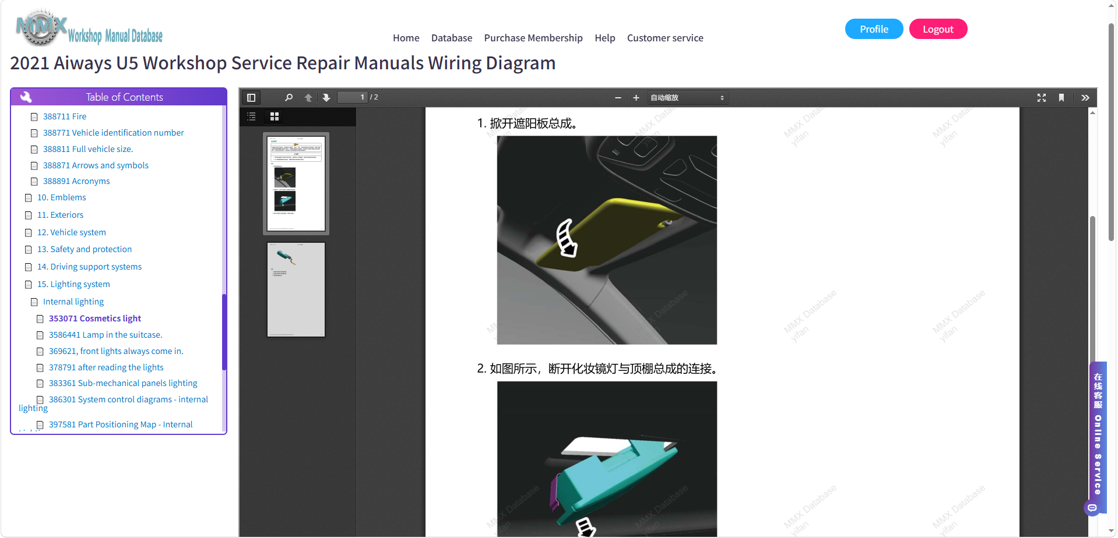Open 388811 Full vehicle size
Screen dimensions: 1118x538
(x=88, y=149)
